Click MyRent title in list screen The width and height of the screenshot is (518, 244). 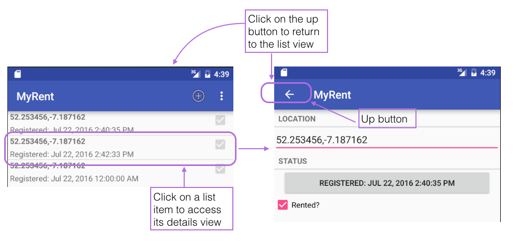pyautogui.click(x=36, y=96)
